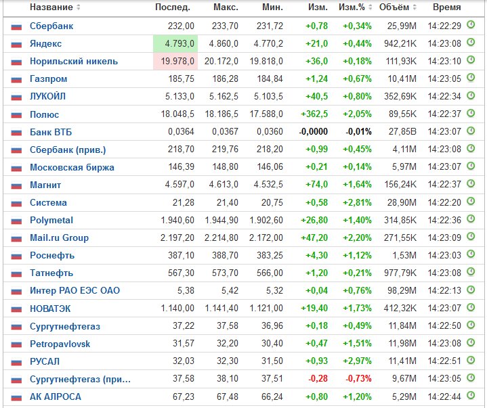Viewport: 487px width, 408px height.
Task: Click the clock icon in Московская биржа row
Action: 471,166
